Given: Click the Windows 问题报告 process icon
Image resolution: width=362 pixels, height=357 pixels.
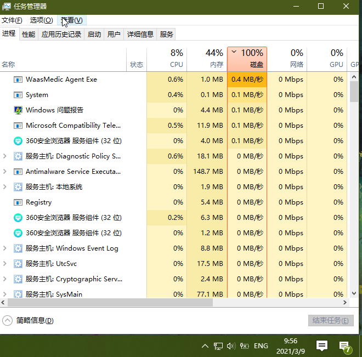Looking at the screenshot, I should (x=18, y=110).
